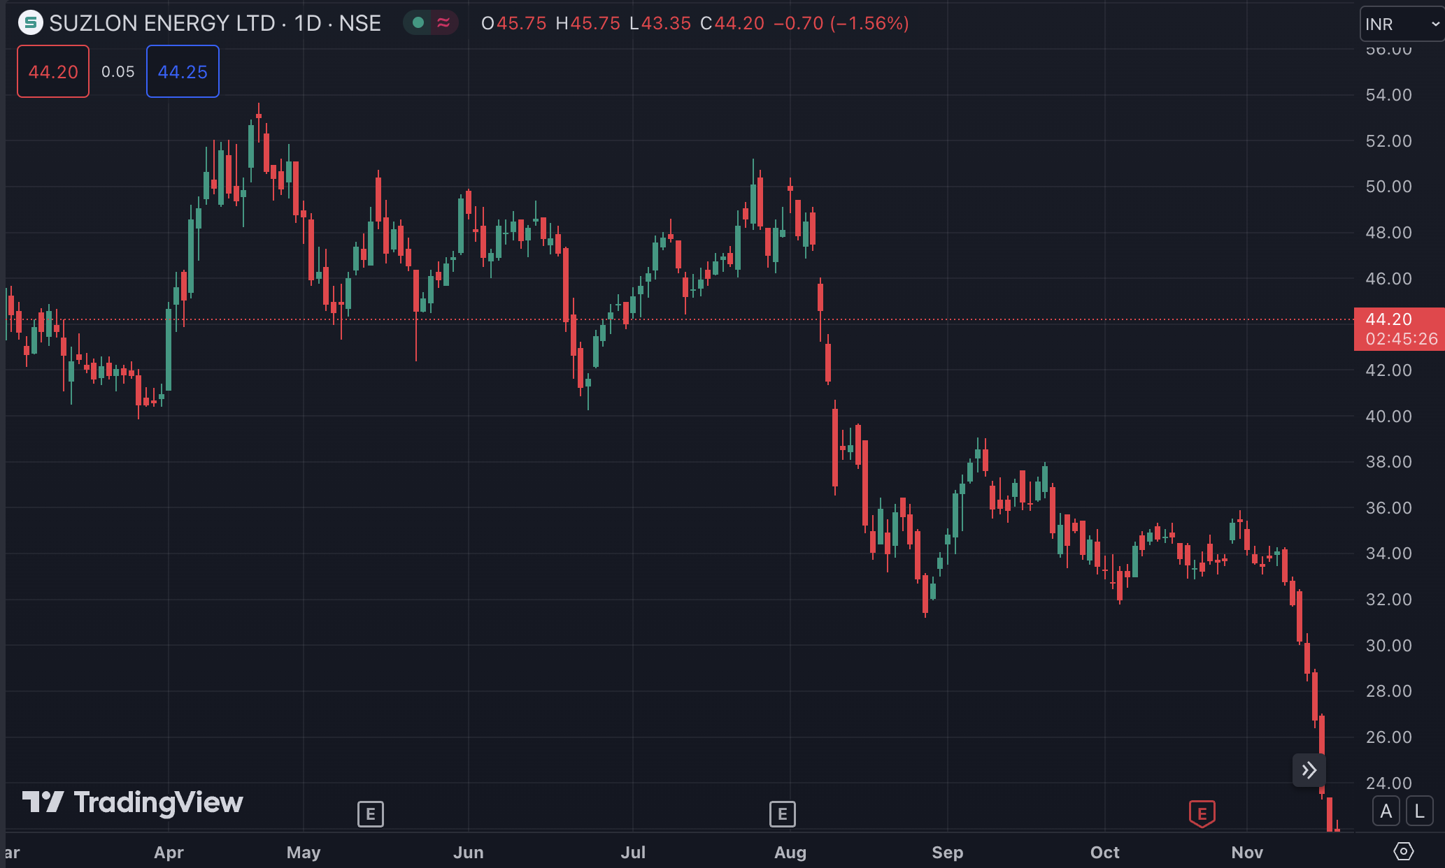1445x868 pixels.
Task: Click the Aug label on the time axis
Action: pos(790,852)
